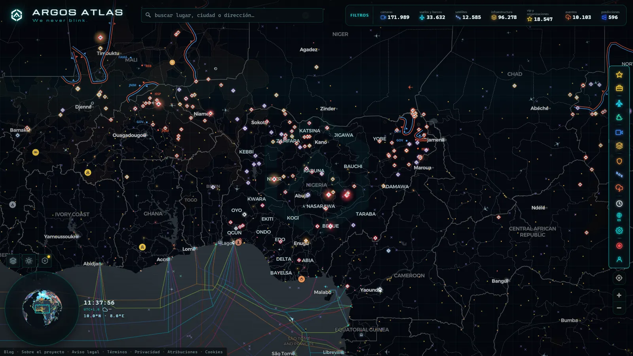
Task: Show flights with the airplane sidebar icon
Action: coord(619,103)
